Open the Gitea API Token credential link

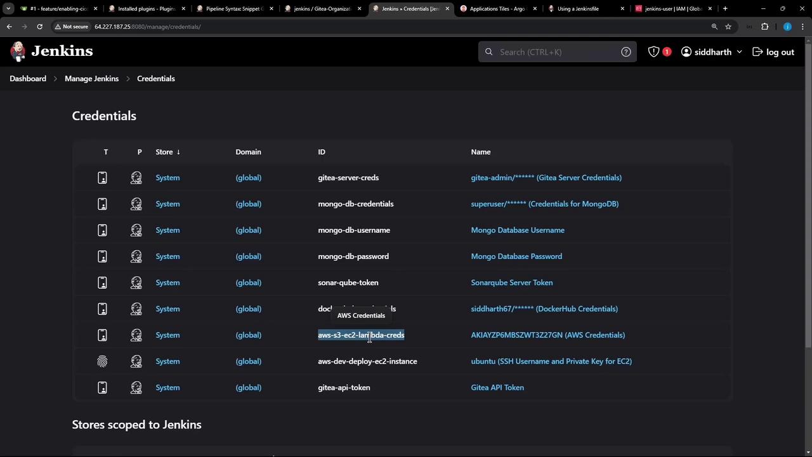(497, 387)
